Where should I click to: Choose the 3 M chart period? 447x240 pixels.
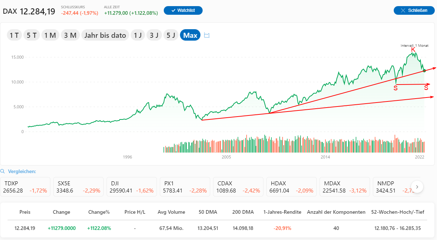coord(70,35)
